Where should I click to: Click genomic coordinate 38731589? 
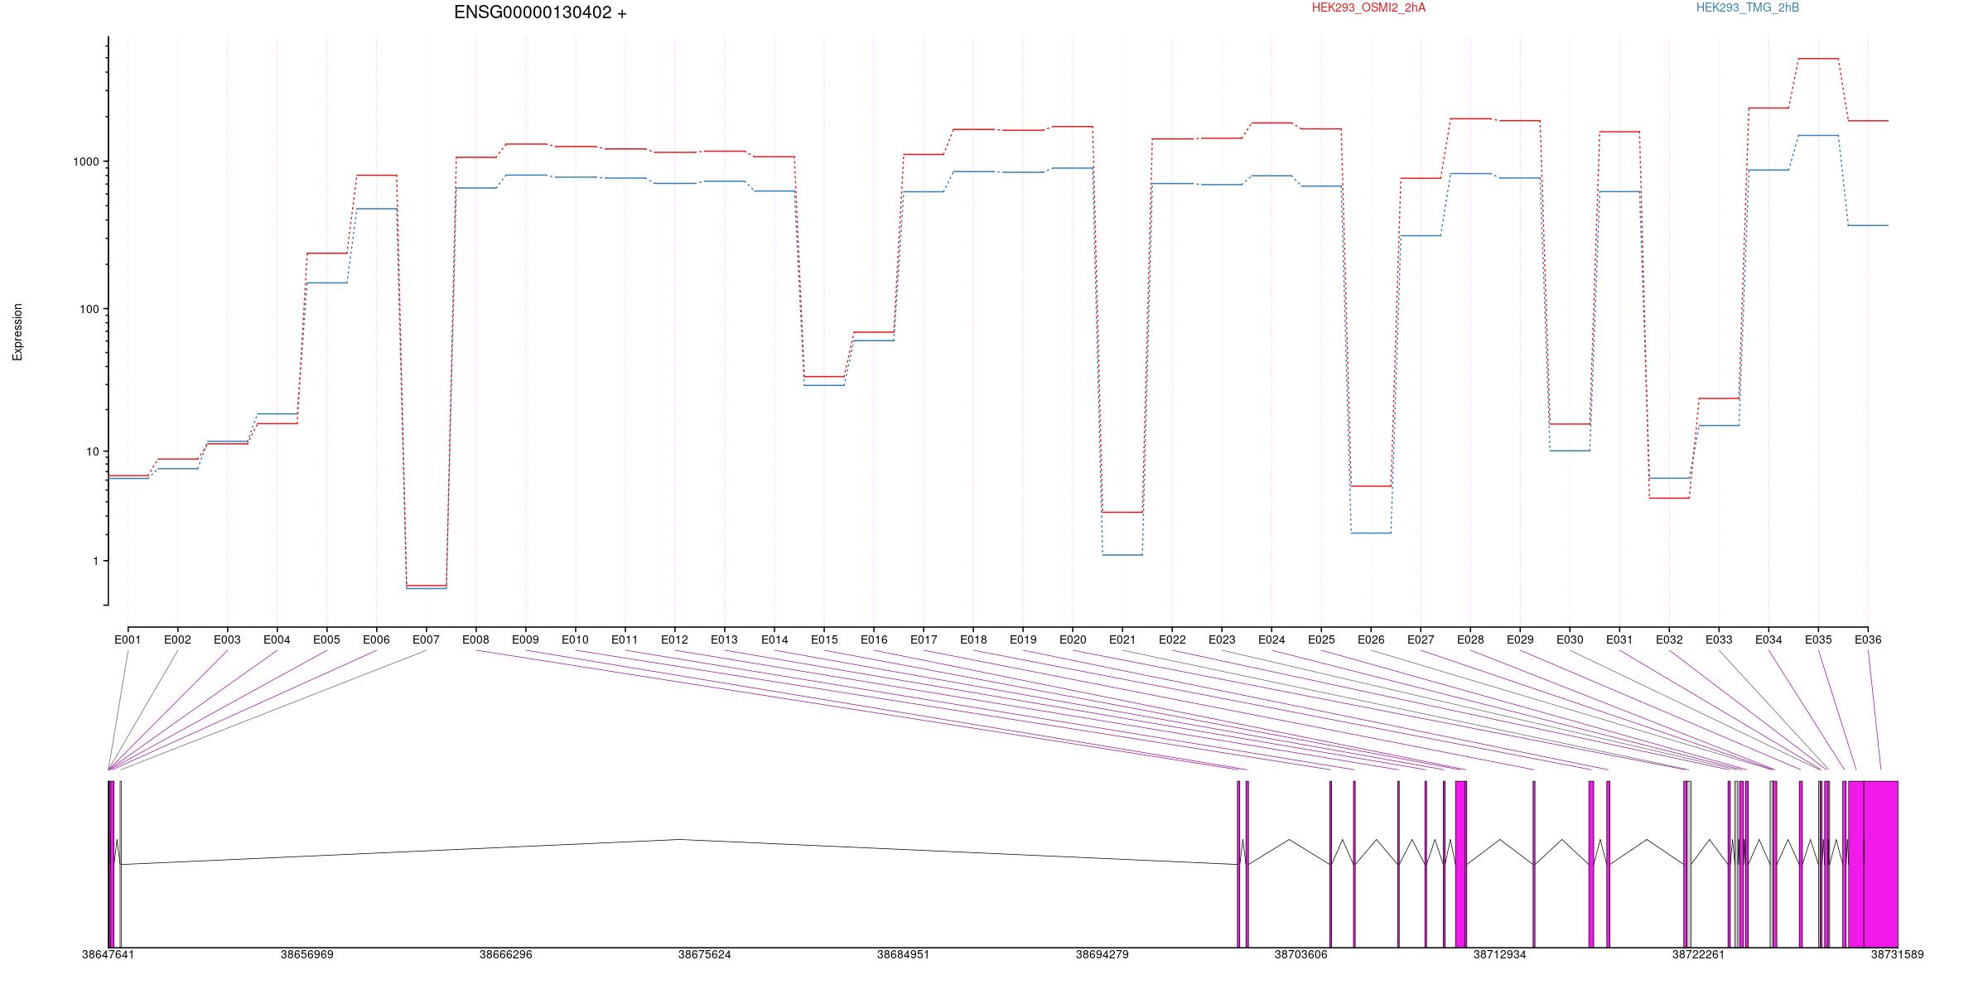tap(1897, 954)
